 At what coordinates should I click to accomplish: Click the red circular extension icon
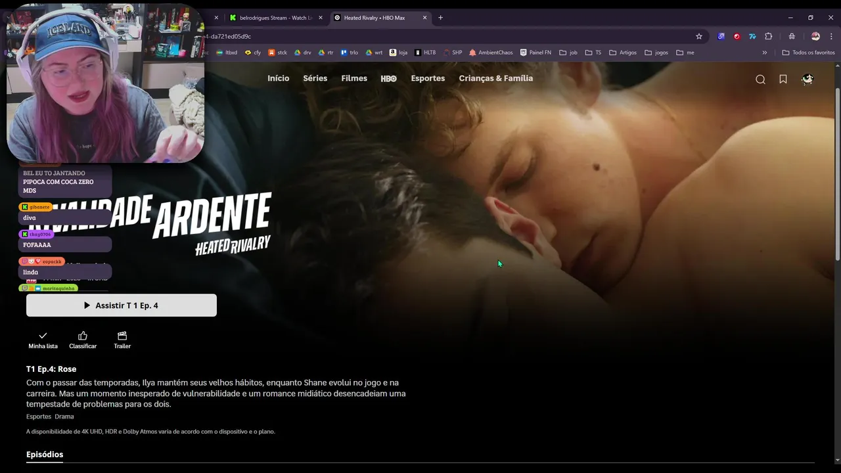point(737,36)
